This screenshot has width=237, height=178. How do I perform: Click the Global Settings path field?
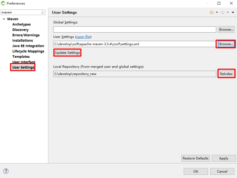pos(134,29)
